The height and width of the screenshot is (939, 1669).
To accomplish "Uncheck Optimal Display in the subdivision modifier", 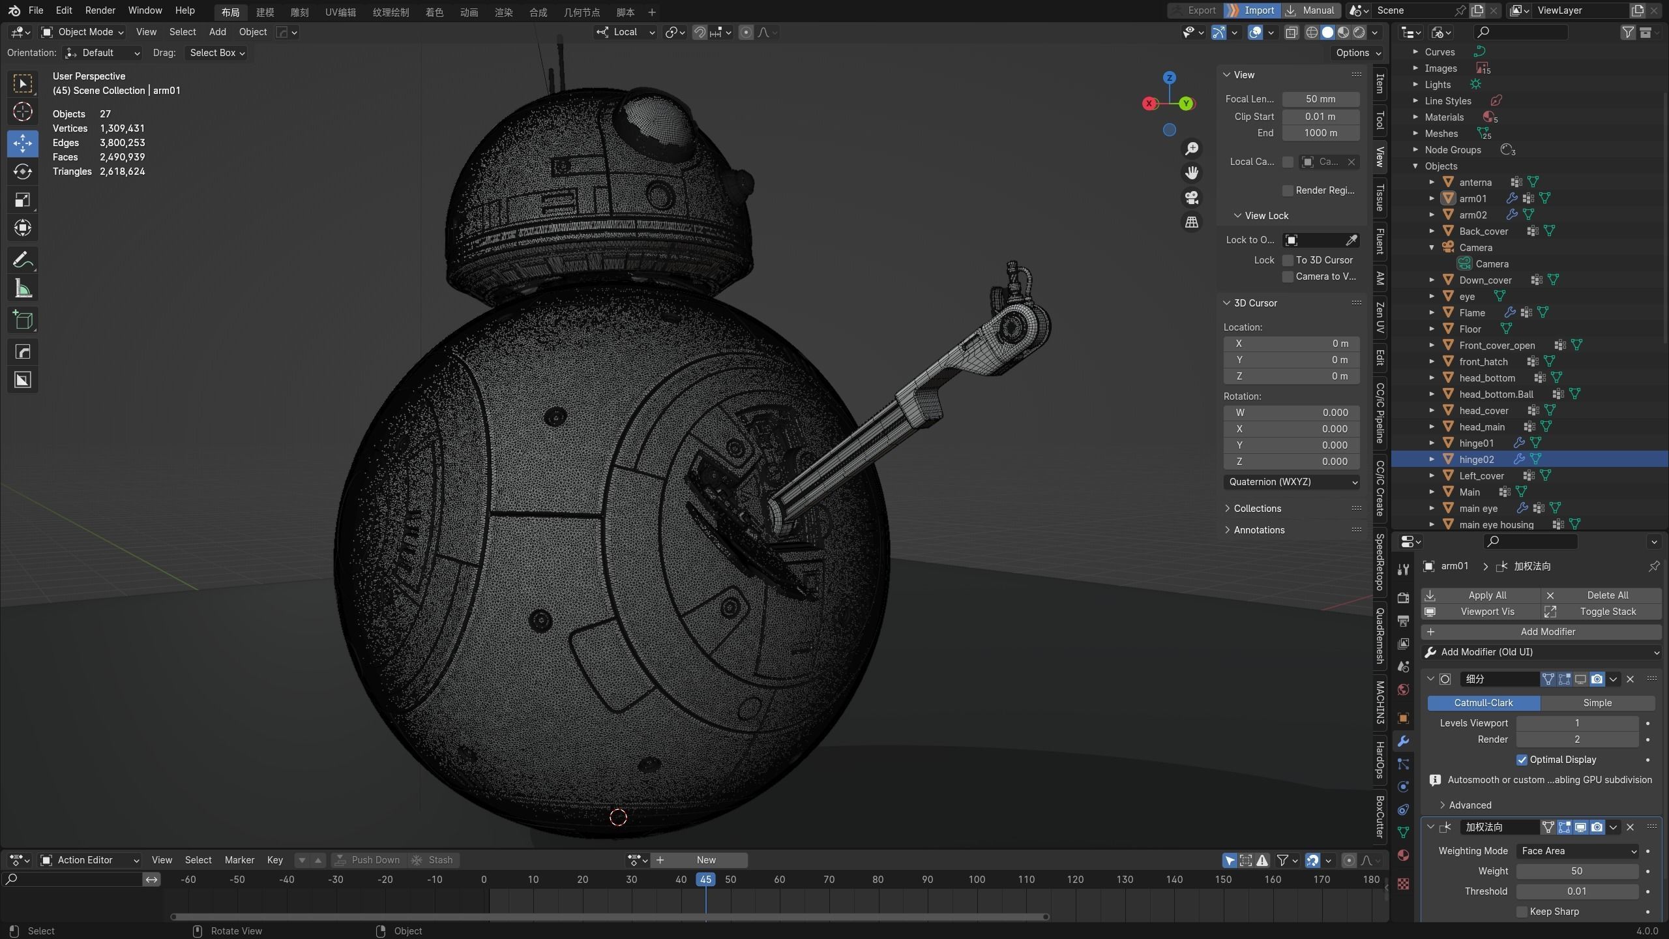I will click(1522, 760).
